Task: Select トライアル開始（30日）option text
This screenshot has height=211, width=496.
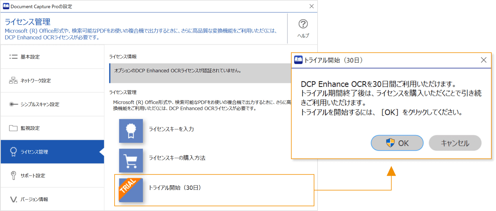Action: (175, 188)
